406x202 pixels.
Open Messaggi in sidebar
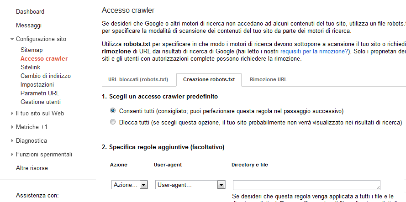[29, 25]
